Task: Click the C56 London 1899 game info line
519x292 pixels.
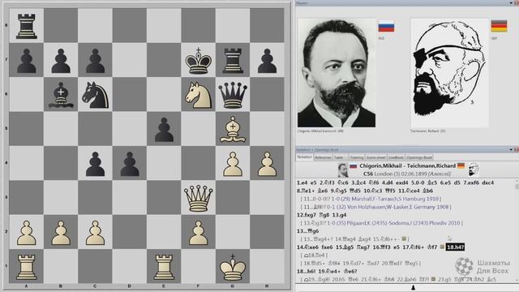Action: coord(407,174)
